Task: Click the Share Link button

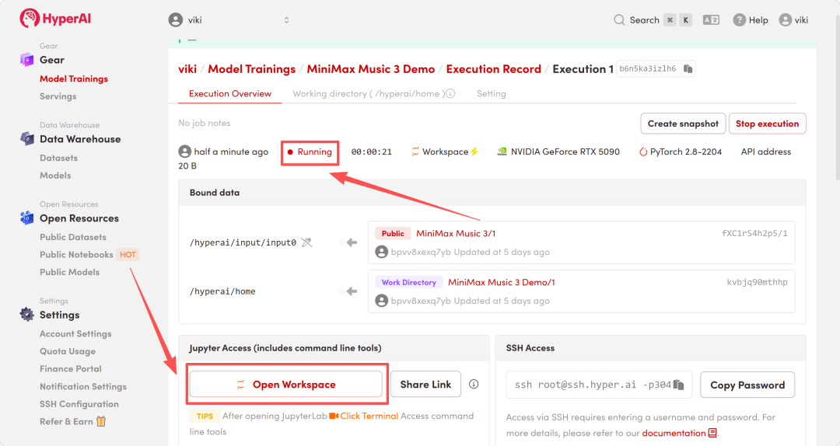Action: pos(426,385)
